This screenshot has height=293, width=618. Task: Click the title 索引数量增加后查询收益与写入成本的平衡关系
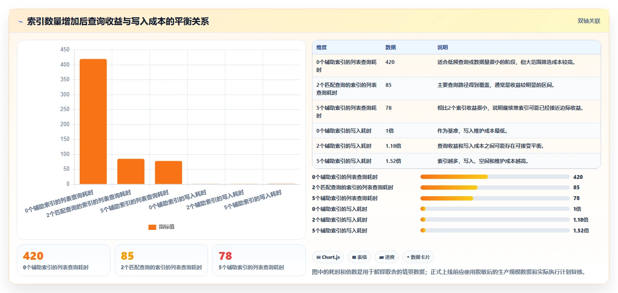pyautogui.click(x=118, y=22)
